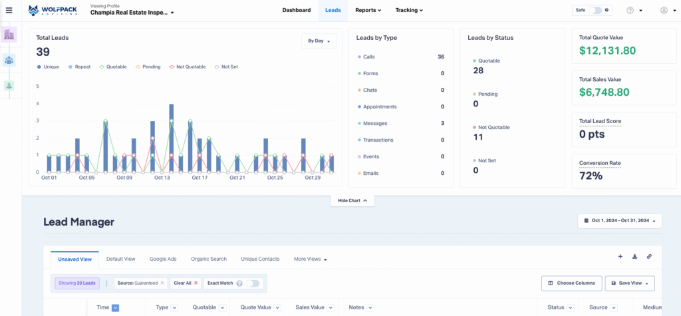The width and height of the screenshot is (681, 316).
Task: Toggle Unique series in chart legend
Action: point(48,67)
